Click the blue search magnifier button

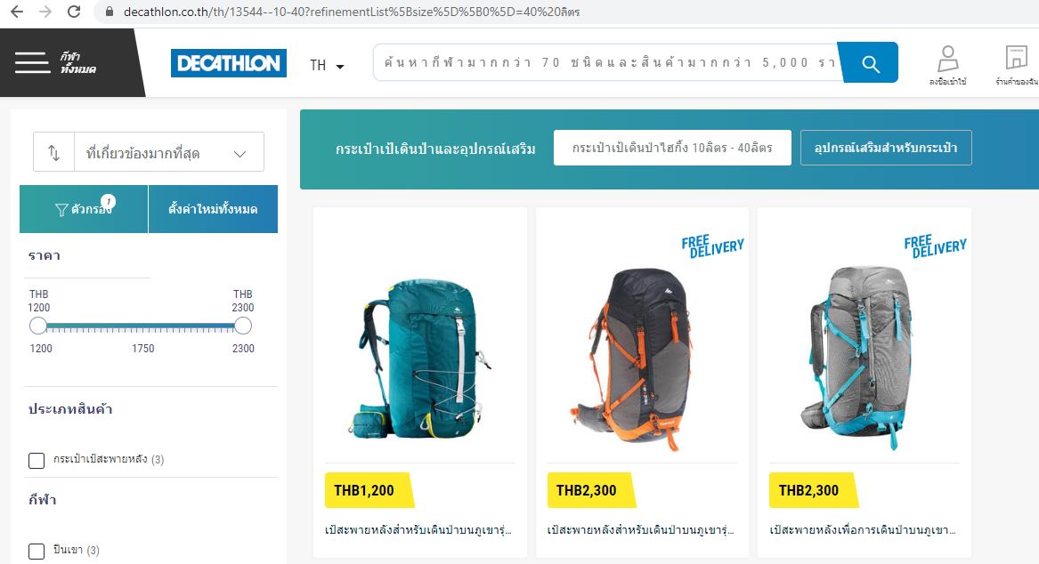(x=871, y=63)
